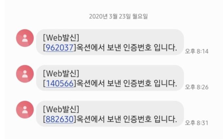Tap 인증번호 입니다 text in second message
Viewport: 223px width, 139px height.
pyautogui.click(x=150, y=83)
